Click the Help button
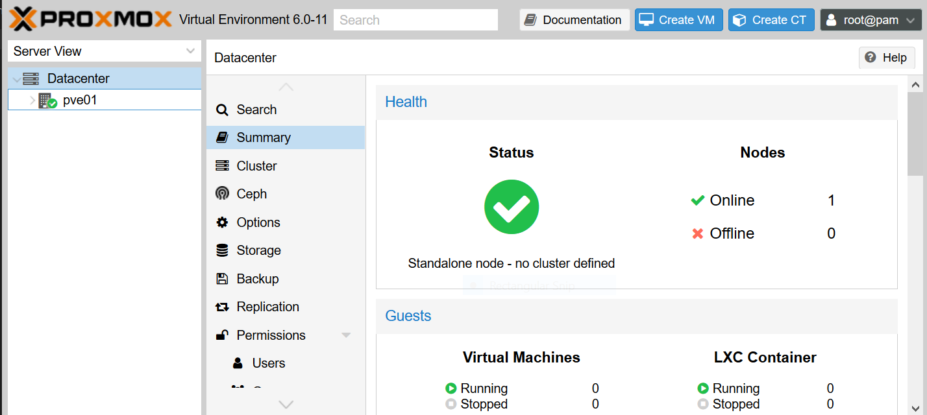The image size is (927, 415). (887, 58)
